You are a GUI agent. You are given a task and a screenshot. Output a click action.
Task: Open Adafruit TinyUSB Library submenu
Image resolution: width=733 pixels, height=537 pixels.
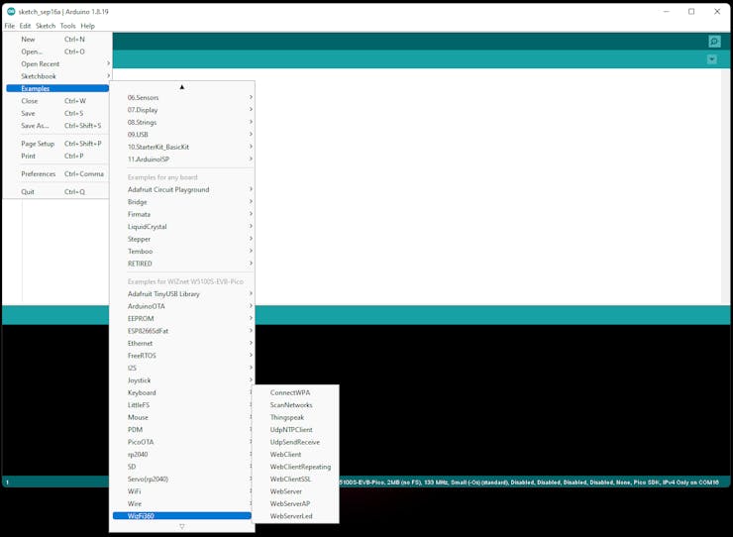pos(182,293)
